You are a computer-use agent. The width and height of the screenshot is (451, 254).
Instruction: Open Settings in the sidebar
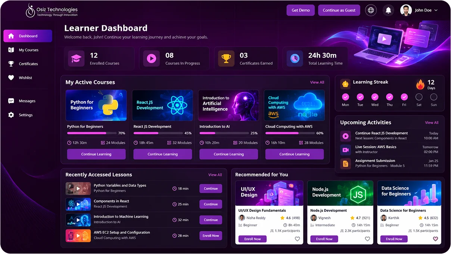click(28, 115)
